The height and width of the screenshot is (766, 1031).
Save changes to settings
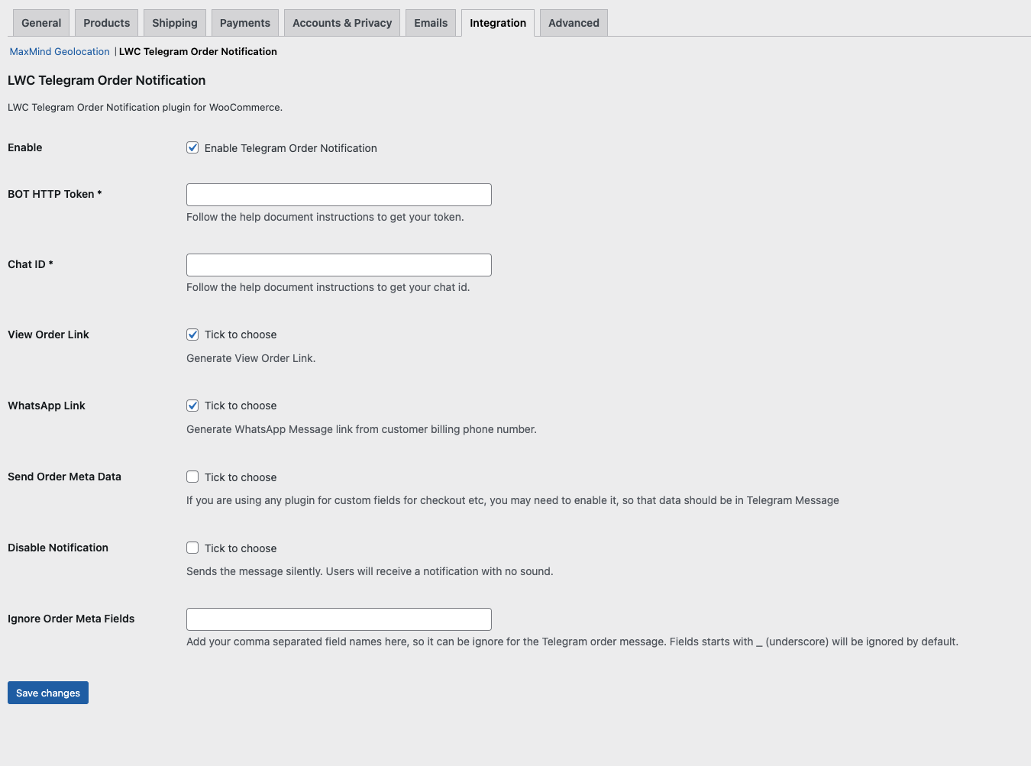[x=48, y=693]
